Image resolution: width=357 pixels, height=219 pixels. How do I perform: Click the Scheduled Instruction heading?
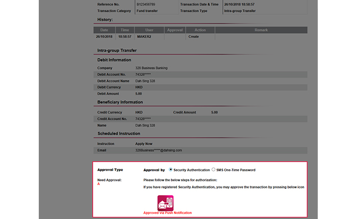click(119, 133)
